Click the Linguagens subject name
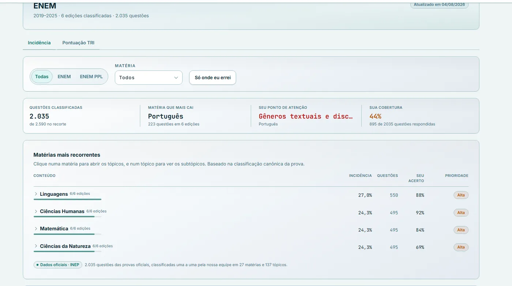 (54, 194)
